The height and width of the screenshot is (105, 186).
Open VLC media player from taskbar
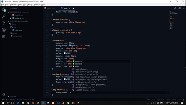coord(63,103)
